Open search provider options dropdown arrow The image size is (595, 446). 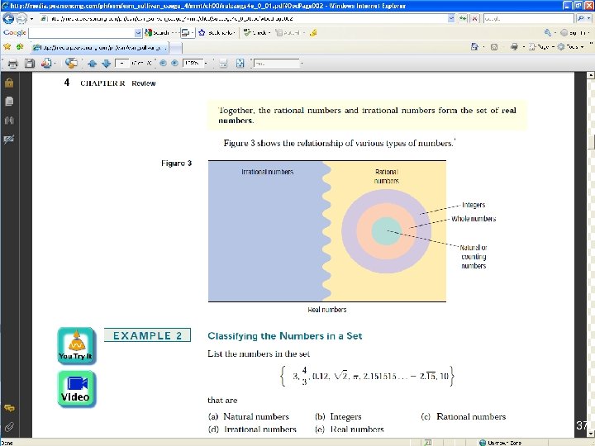pos(589,18)
